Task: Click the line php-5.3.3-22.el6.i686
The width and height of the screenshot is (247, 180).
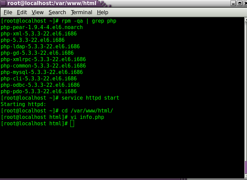Action: (x=33, y=40)
